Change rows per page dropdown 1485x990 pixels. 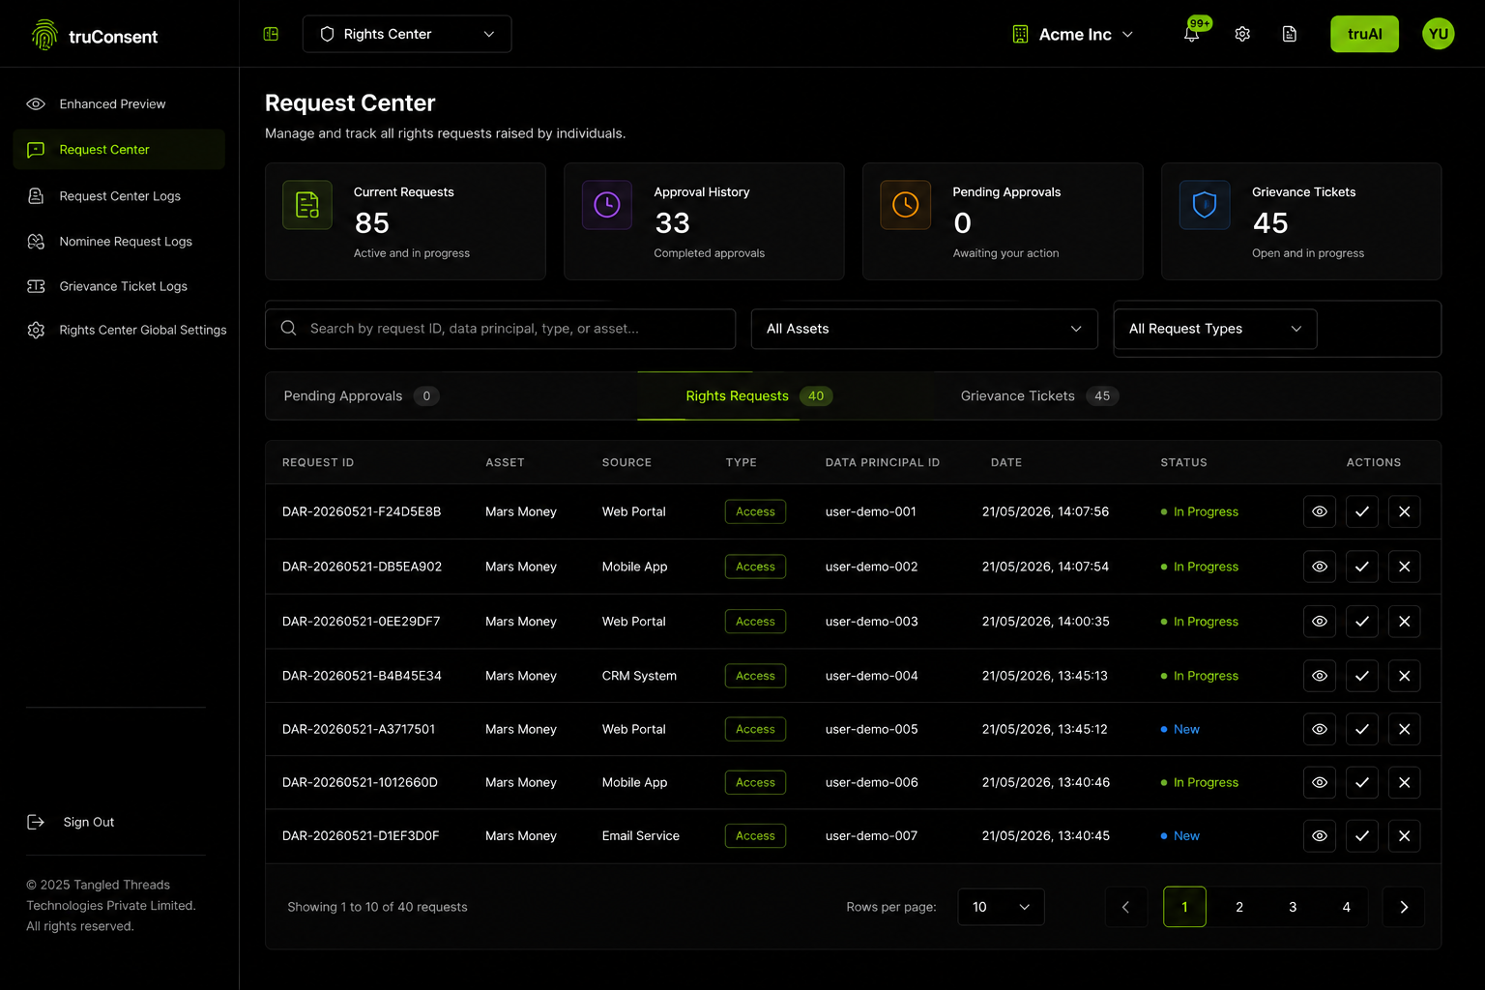[x=1001, y=907]
